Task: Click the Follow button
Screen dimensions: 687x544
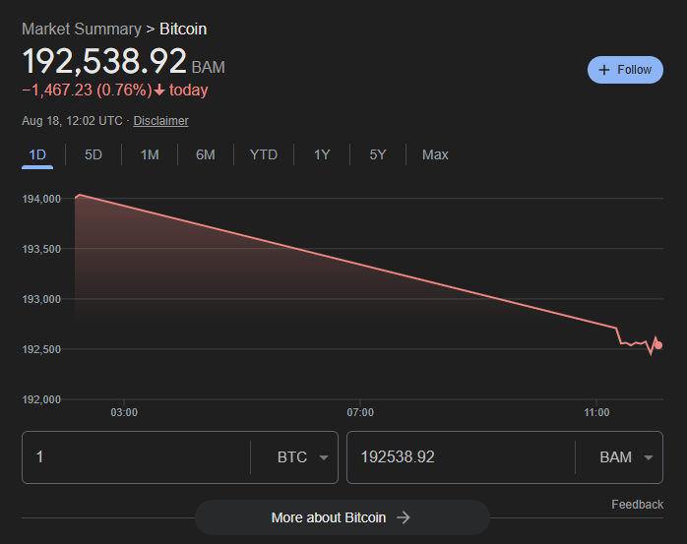Action: pos(625,70)
